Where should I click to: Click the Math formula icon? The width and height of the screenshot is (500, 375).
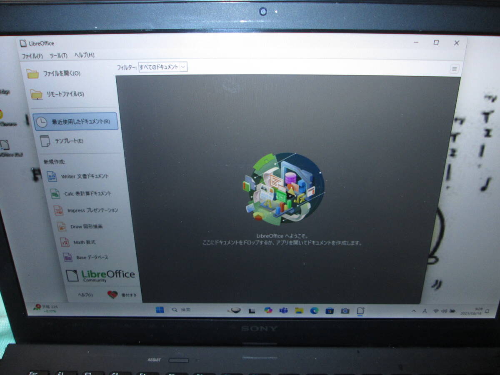[65, 242]
